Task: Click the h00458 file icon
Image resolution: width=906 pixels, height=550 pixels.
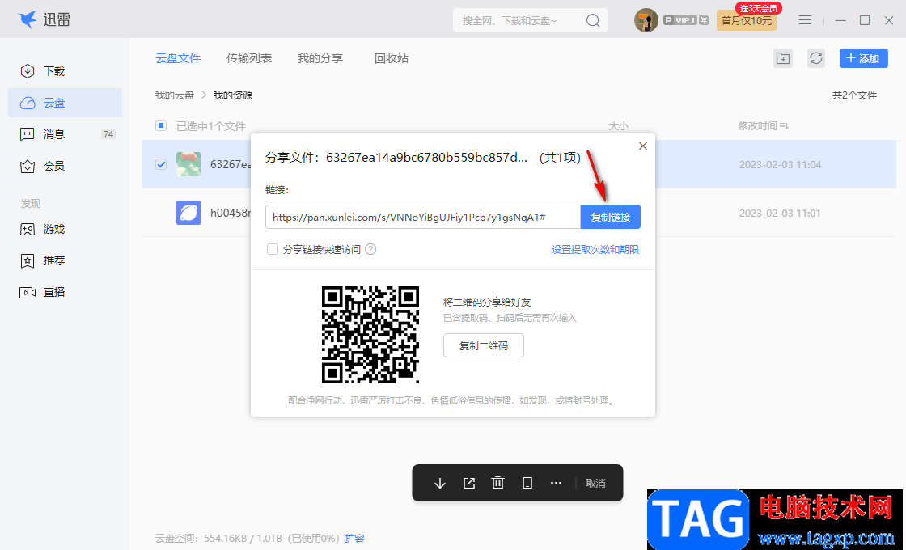Action: pyautogui.click(x=188, y=213)
